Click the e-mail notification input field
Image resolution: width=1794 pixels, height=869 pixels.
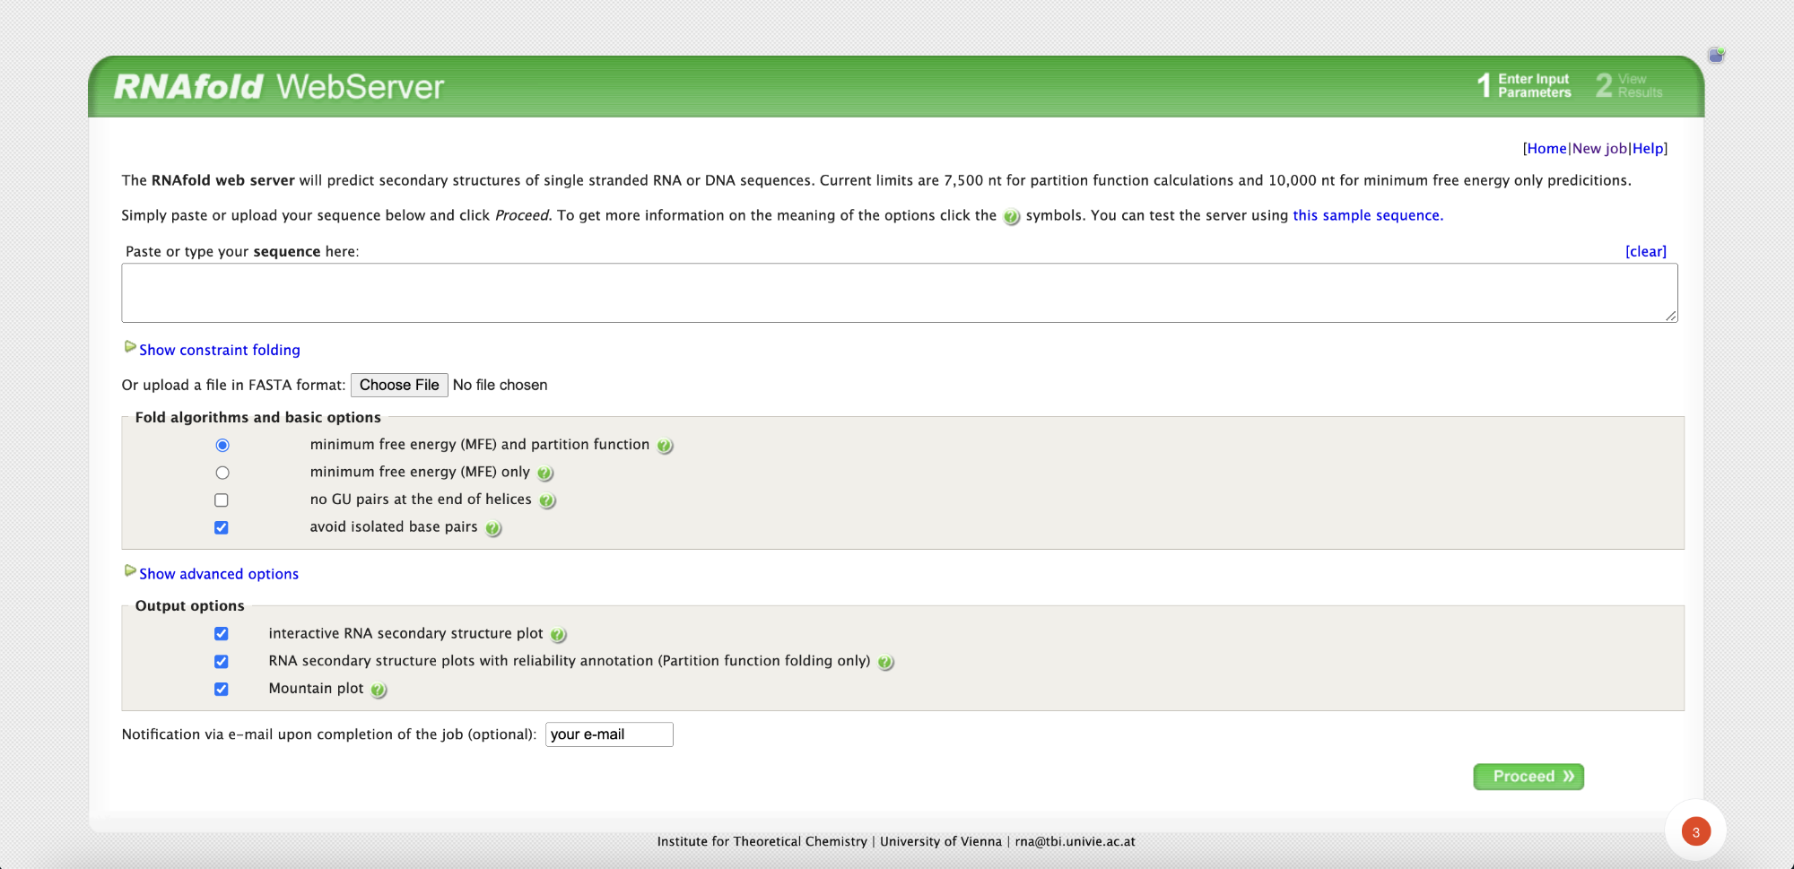coord(609,734)
